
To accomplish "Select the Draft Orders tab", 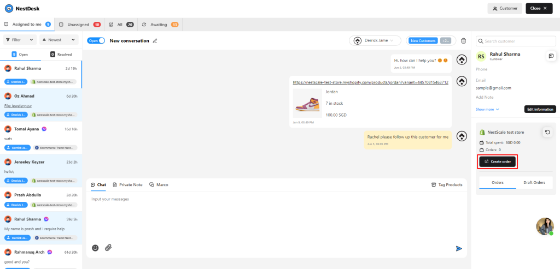I will (534, 182).
